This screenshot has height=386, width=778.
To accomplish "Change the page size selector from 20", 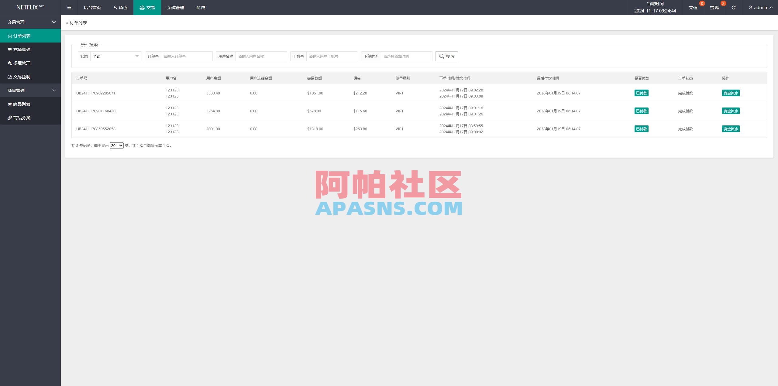I will 116,145.
